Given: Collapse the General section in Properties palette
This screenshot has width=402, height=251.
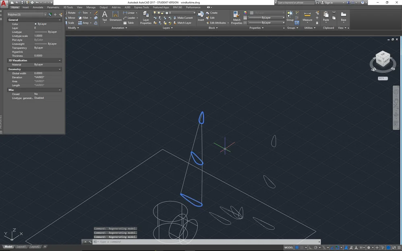Looking at the screenshot, I should coord(60,20).
